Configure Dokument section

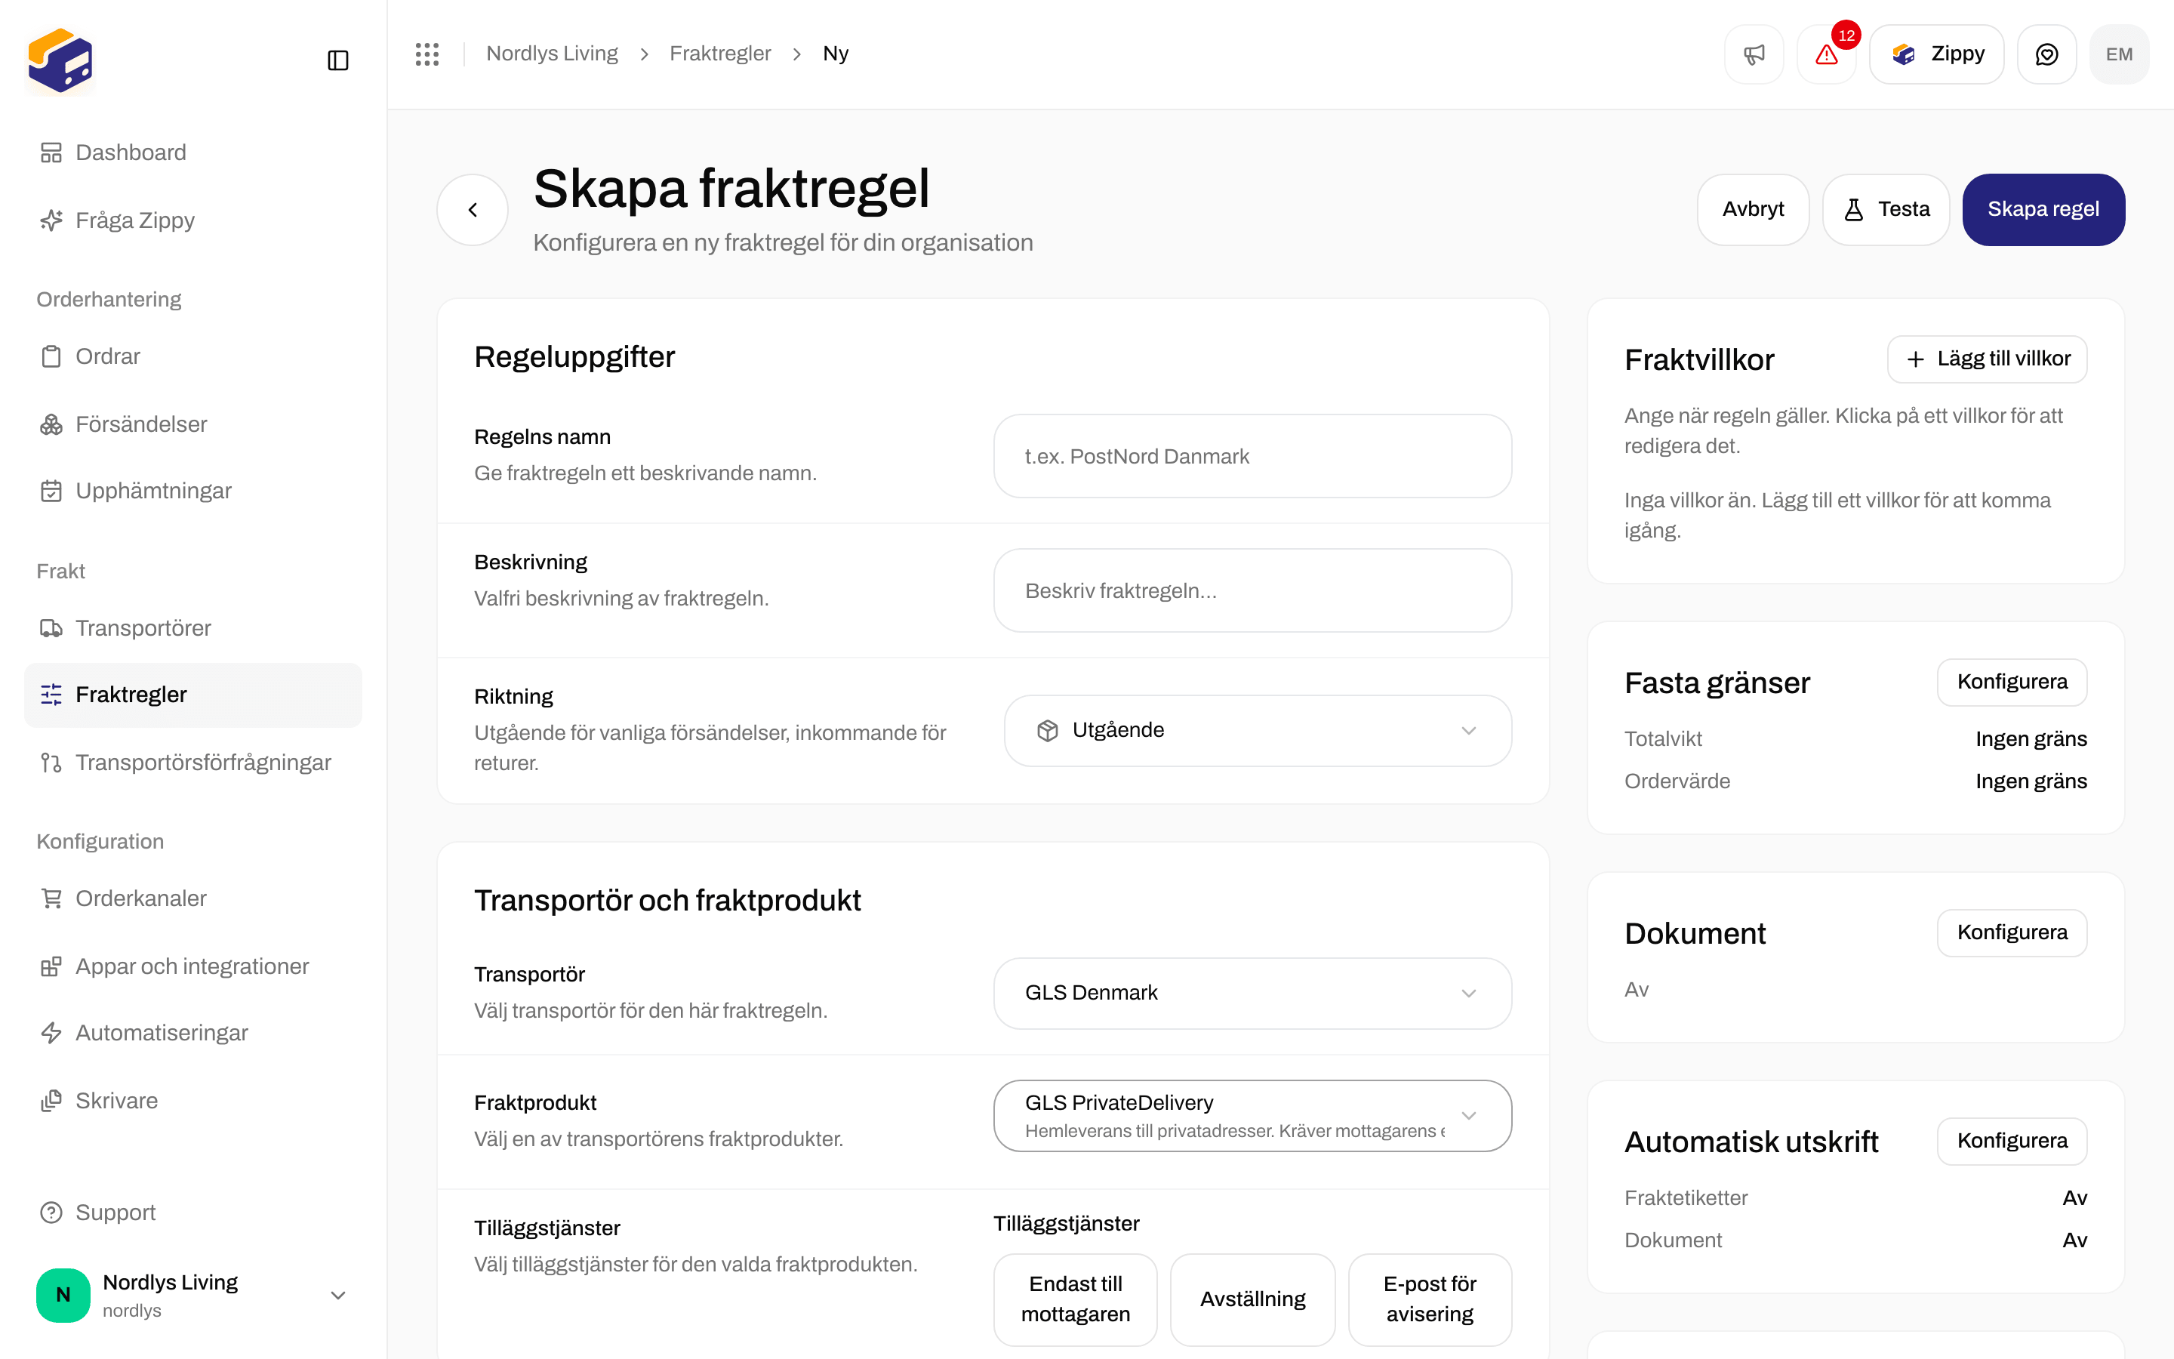click(x=2012, y=933)
